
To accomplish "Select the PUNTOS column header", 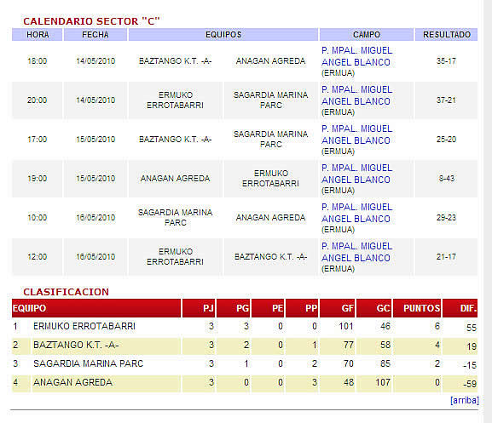I will [x=417, y=308].
